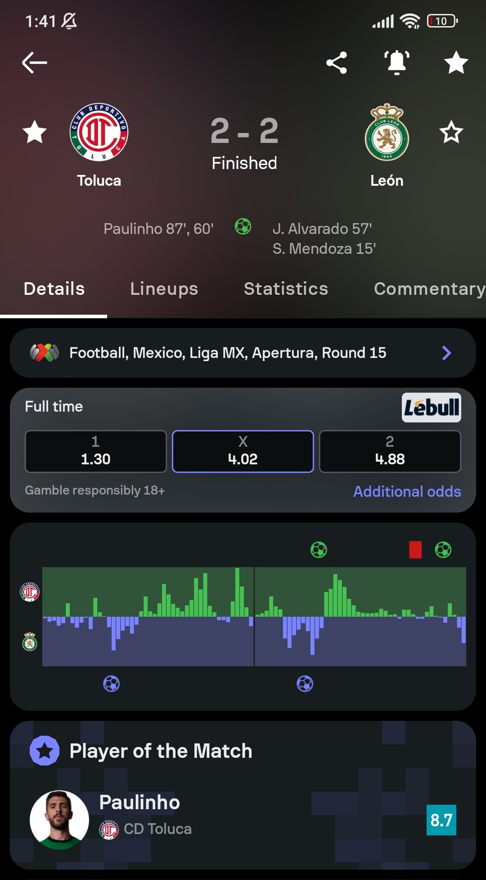Viewport: 486px width, 880px height.
Task: Open the Additional odds link
Action: (407, 491)
